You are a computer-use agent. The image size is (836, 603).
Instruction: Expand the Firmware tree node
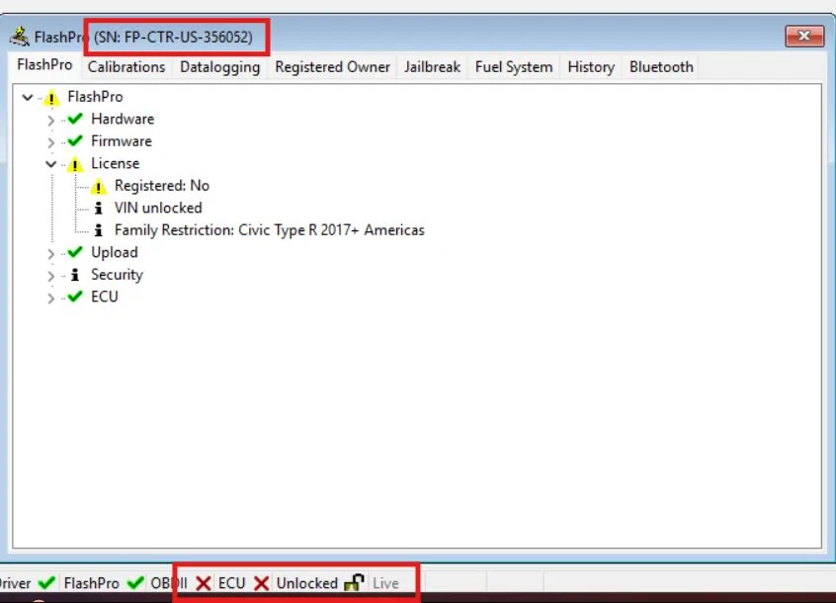pos(50,142)
